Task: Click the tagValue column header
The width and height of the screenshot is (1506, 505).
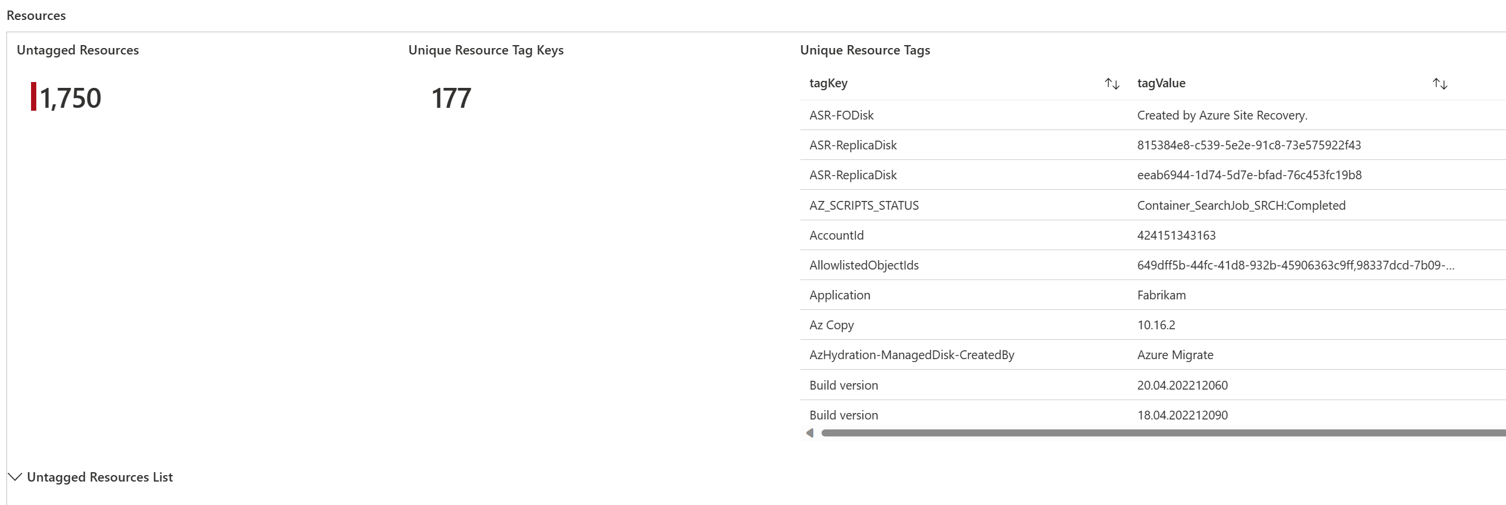Action: (x=1161, y=83)
